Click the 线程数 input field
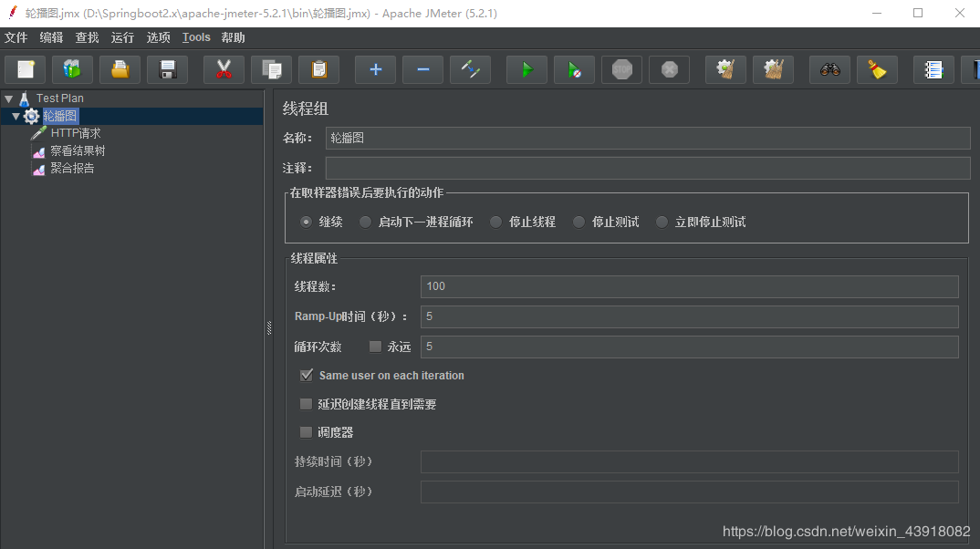 689,286
